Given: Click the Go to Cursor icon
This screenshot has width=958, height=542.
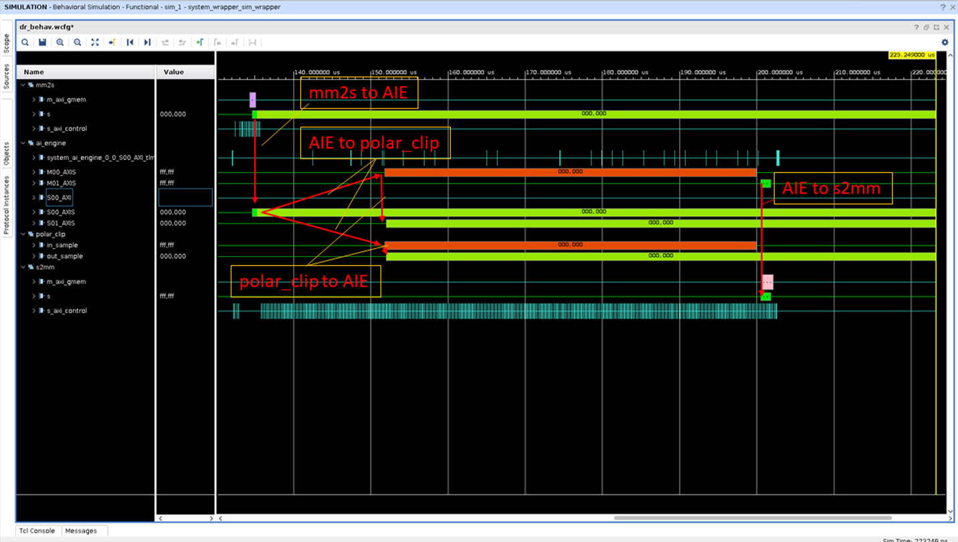Looking at the screenshot, I should (x=112, y=42).
